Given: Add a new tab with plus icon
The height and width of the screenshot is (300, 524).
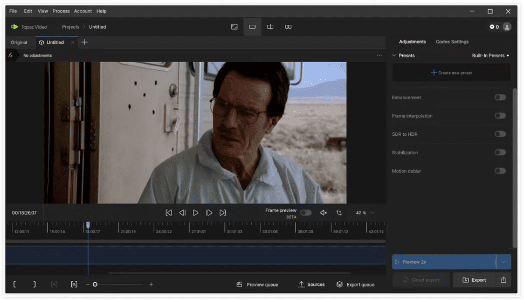Looking at the screenshot, I should pos(85,42).
